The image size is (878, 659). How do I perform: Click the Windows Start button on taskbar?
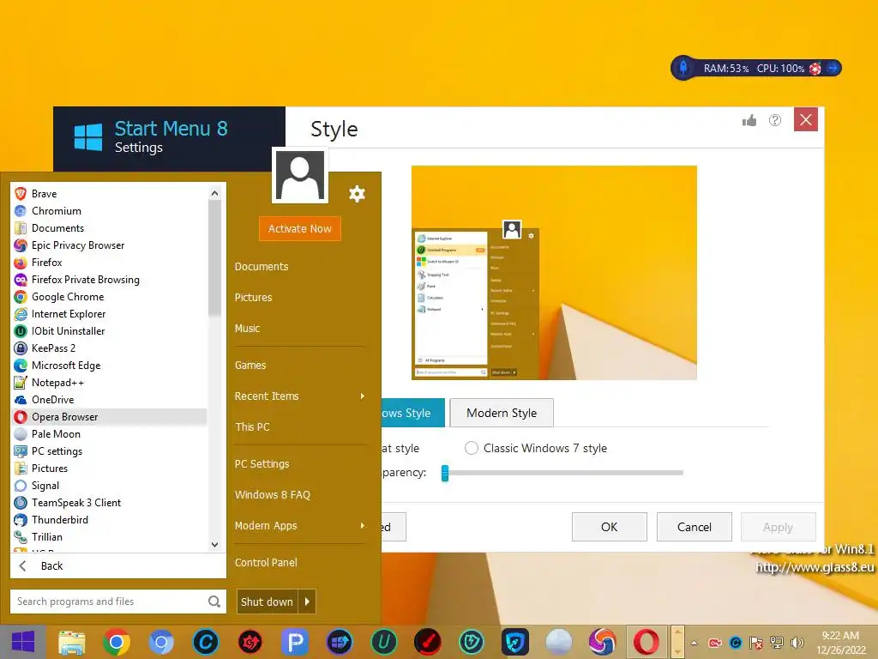pos(23,642)
